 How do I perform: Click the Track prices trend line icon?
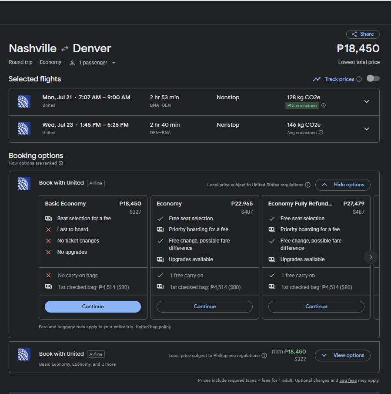pos(317,79)
